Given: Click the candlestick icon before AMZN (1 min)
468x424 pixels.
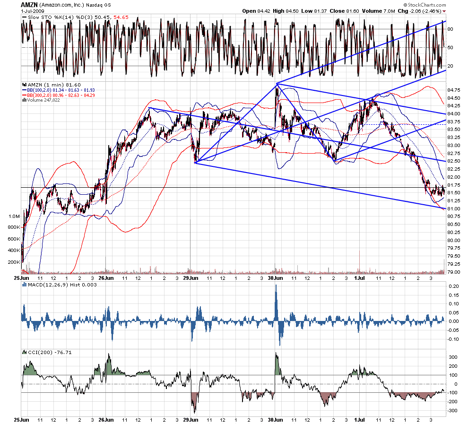Looking at the screenshot, I should [x=25, y=85].
